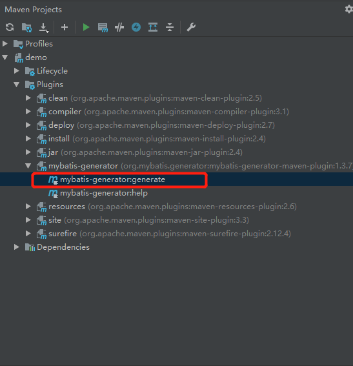Select the 'mybatis-generator' plugin row text

click(201, 166)
